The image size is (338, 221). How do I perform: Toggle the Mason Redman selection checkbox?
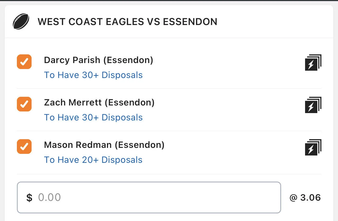pos(24,147)
